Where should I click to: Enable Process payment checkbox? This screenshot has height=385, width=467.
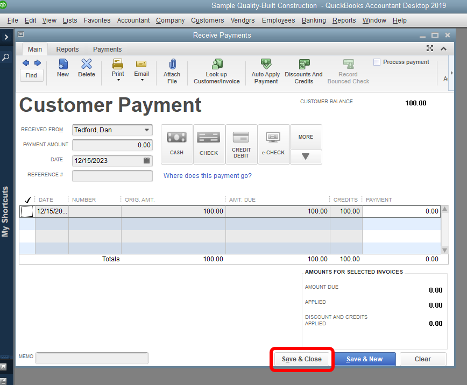pos(377,62)
